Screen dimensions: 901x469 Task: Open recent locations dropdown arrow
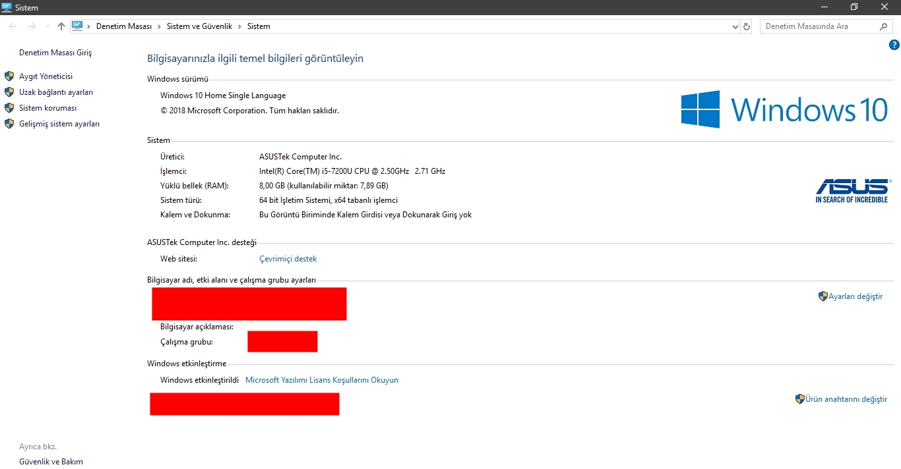coord(47,26)
